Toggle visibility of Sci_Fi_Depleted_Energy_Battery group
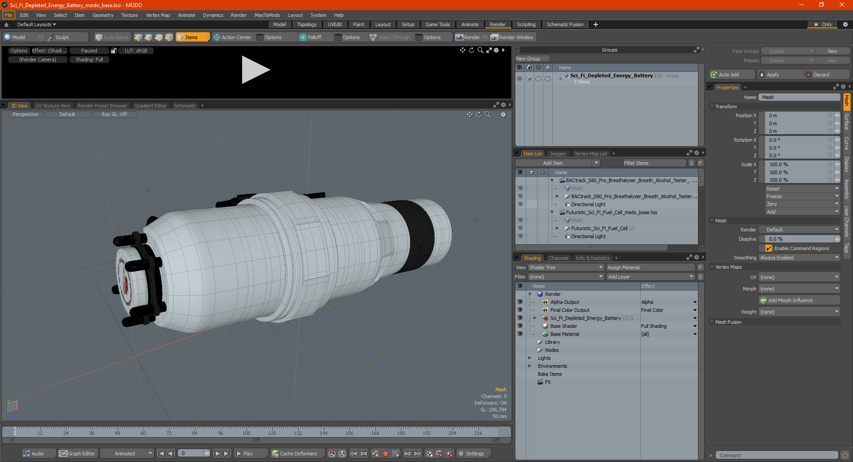853x462 pixels. point(519,79)
